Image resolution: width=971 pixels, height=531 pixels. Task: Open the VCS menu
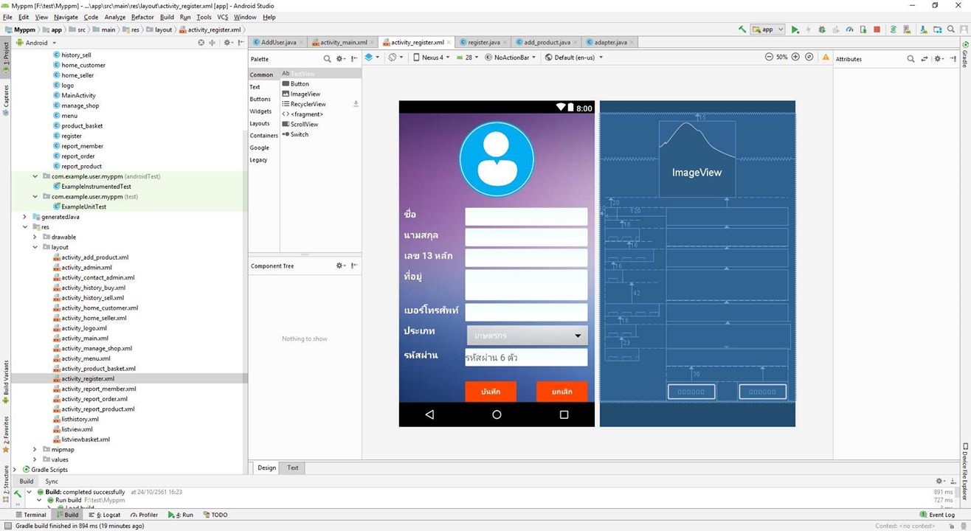pyautogui.click(x=222, y=17)
